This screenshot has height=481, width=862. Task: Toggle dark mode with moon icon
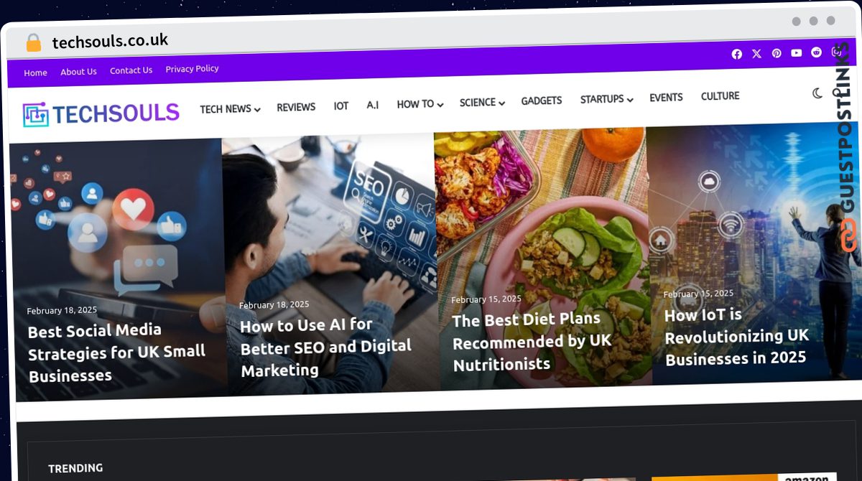pos(817,93)
